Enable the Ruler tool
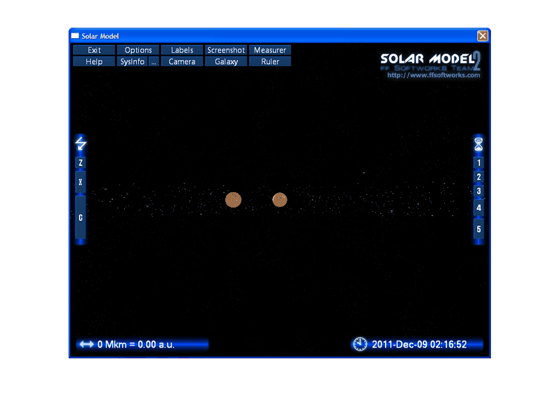The height and width of the screenshot is (397, 558). click(270, 61)
